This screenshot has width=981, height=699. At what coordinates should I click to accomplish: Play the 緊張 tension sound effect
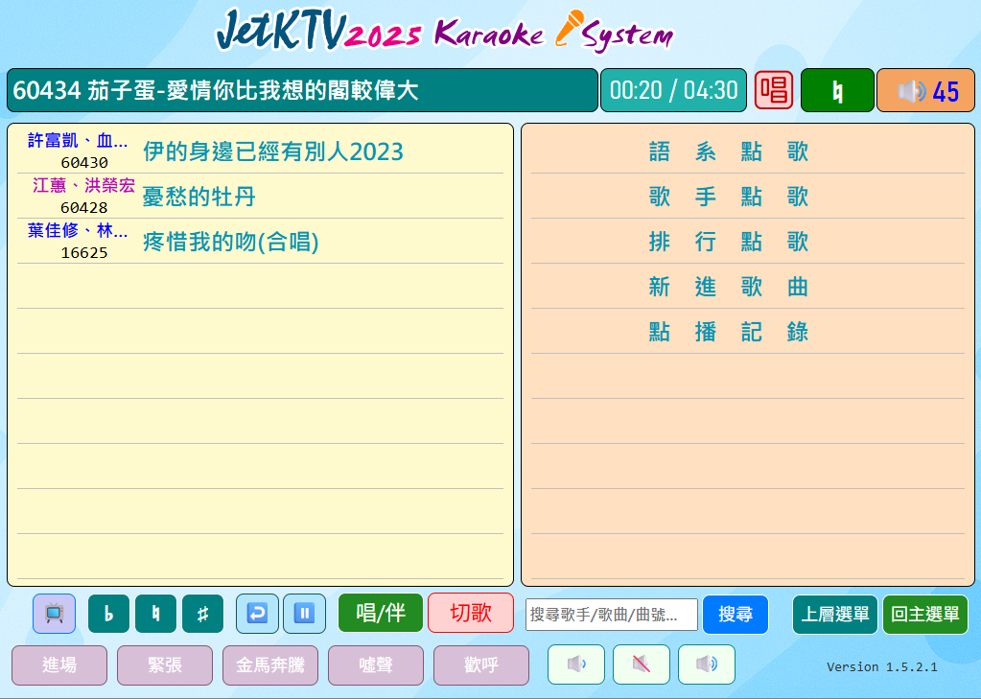click(x=165, y=665)
